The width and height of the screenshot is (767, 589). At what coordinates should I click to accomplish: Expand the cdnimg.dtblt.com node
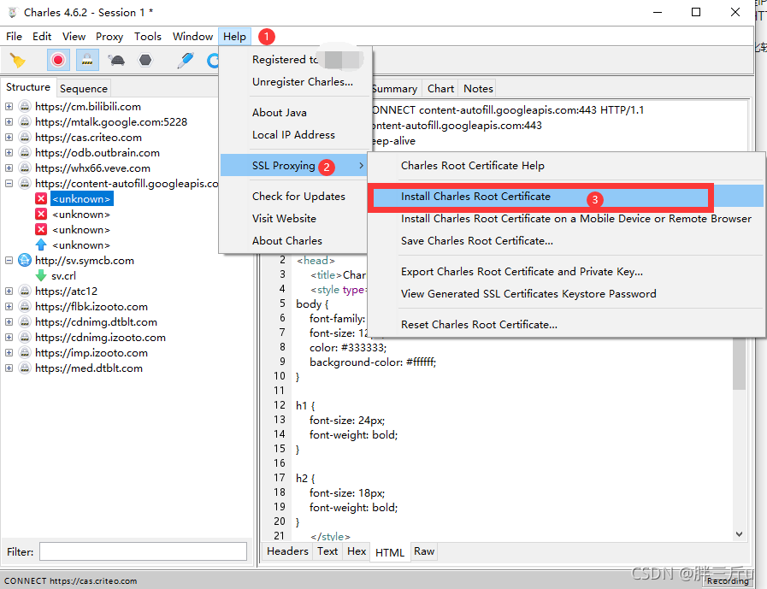[x=9, y=322]
